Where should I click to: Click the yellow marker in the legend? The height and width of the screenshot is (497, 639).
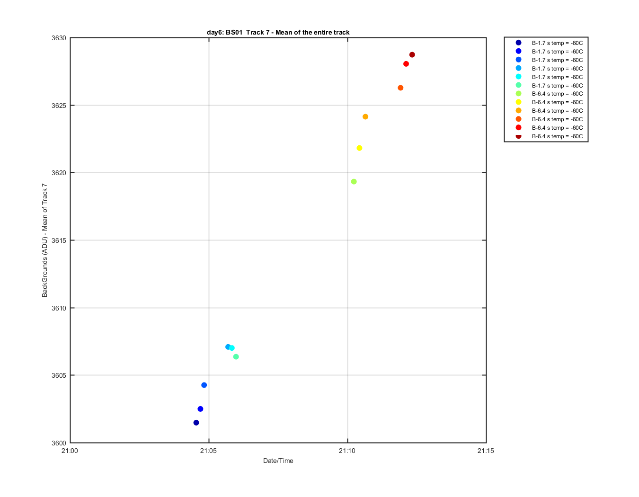[x=519, y=102]
